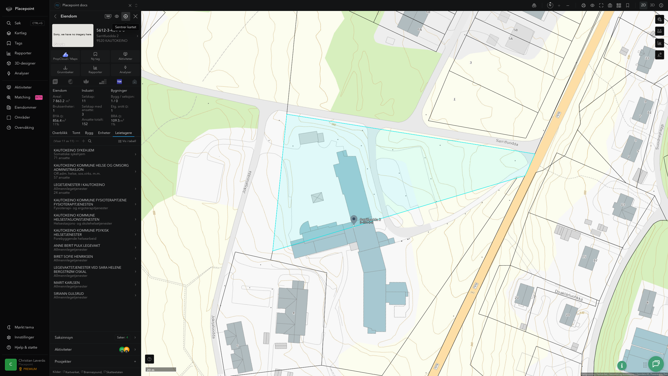Image resolution: width=668 pixels, height=376 pixels.
Task: Click the PropCloud / Maps icon
Action: tap(65, 56)
